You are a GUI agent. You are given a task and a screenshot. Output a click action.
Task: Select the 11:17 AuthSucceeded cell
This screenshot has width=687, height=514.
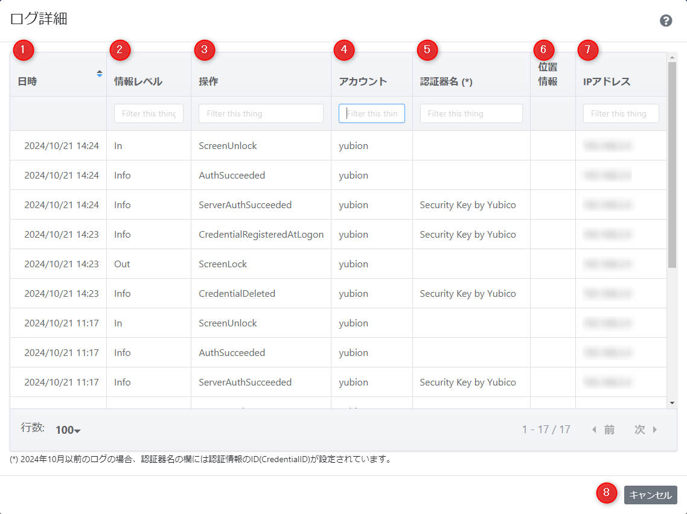[x=261, y=352]
